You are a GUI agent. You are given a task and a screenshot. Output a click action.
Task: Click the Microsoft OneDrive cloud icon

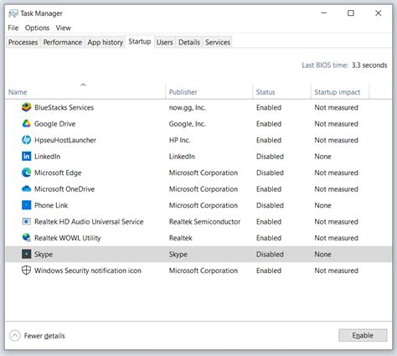(26, 189)
